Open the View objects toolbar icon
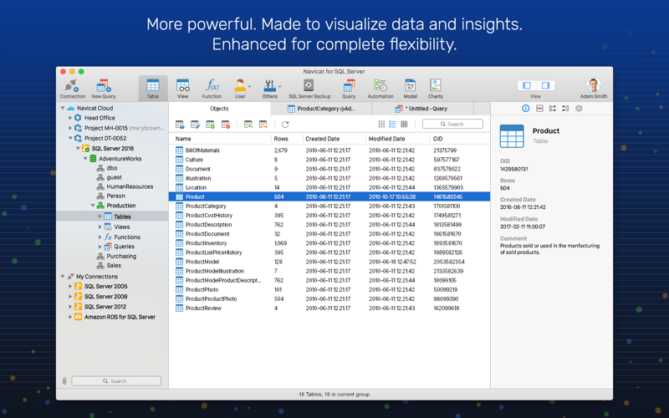The width and height of the screenshot is (669, 418). coord(182,89)
